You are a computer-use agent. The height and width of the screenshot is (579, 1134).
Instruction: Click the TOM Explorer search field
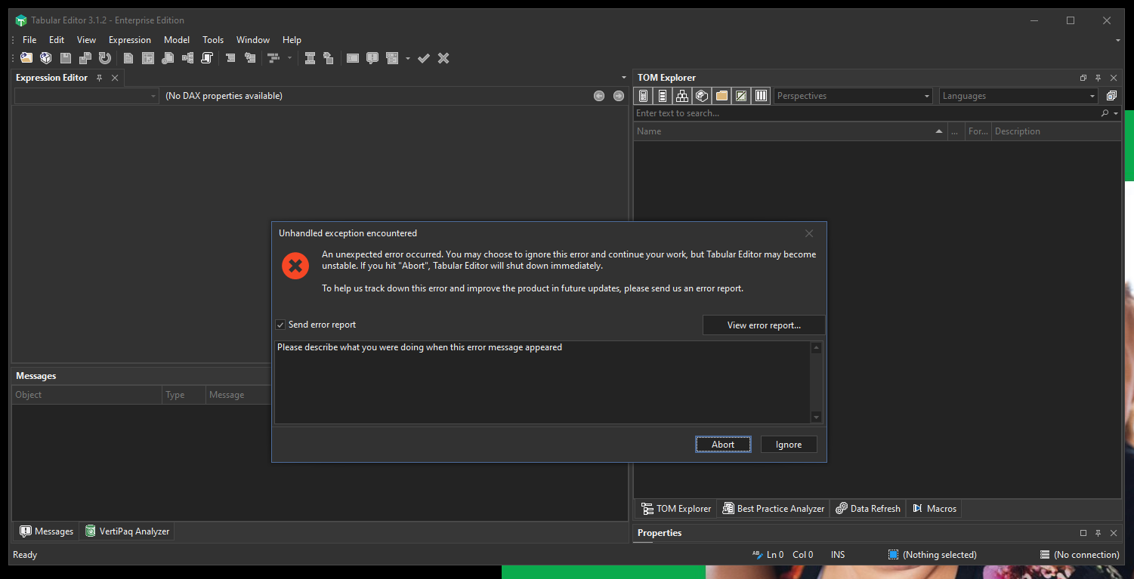click(x=866, y=113)
